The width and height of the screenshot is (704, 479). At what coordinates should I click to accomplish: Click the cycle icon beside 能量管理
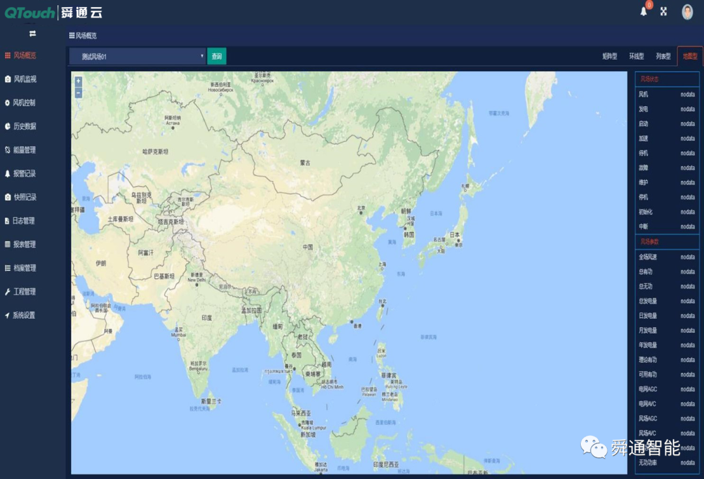coord(8,150)
